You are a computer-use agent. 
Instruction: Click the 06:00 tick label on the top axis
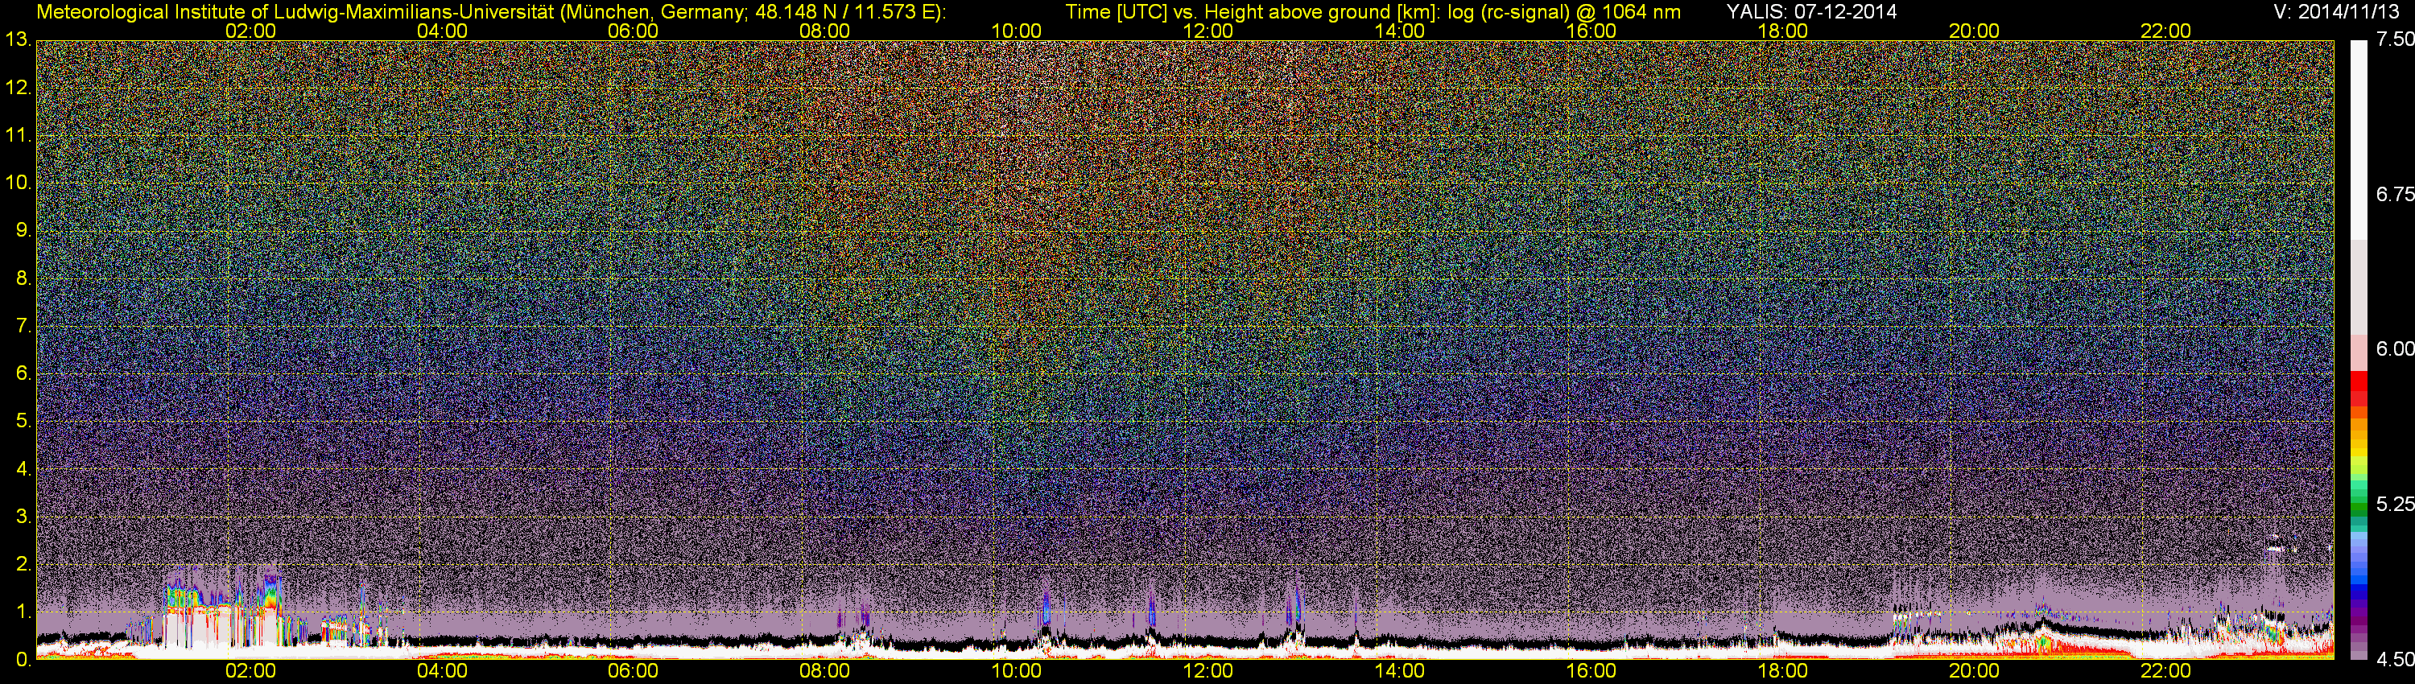tap(633, 31)
